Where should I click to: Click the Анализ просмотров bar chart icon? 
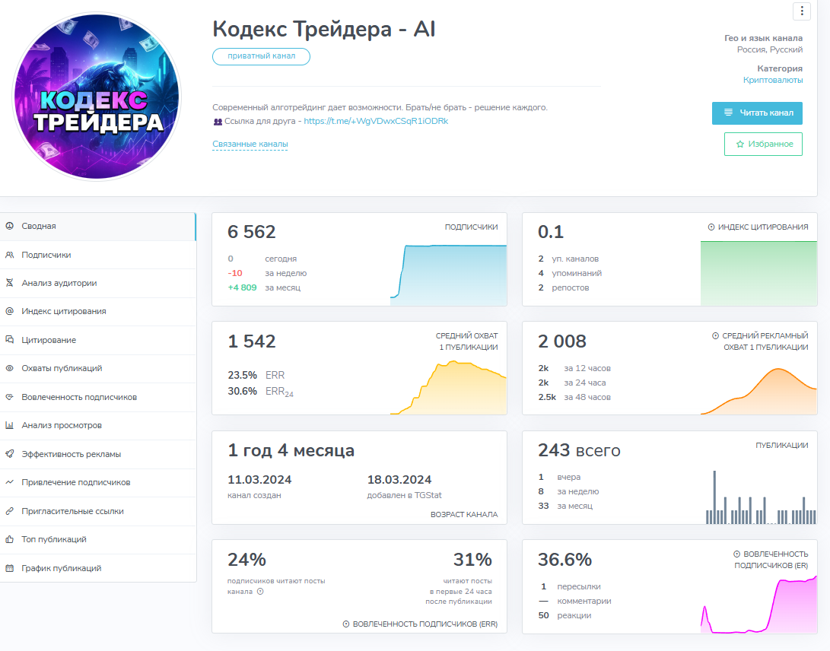(x=10, y=425)
